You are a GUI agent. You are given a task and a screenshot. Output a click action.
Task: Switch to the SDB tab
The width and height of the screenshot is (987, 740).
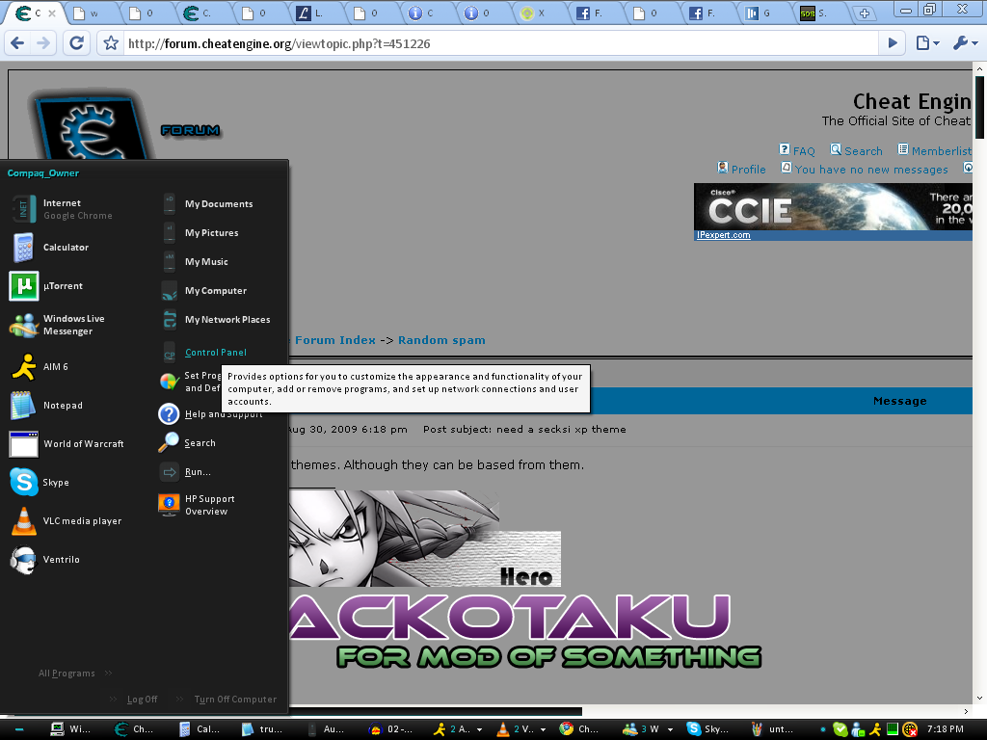815,13
